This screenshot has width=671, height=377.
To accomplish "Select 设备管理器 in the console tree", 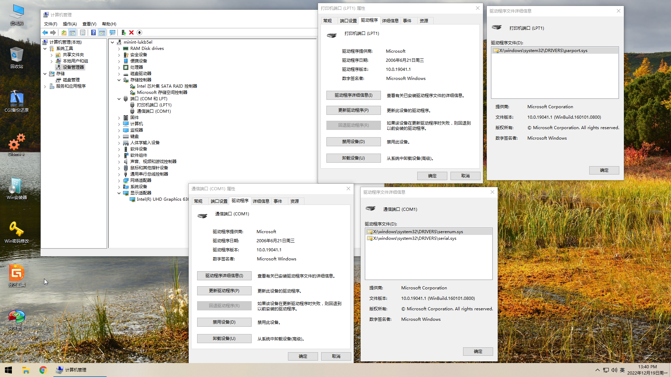I will [x=70, y=67].
